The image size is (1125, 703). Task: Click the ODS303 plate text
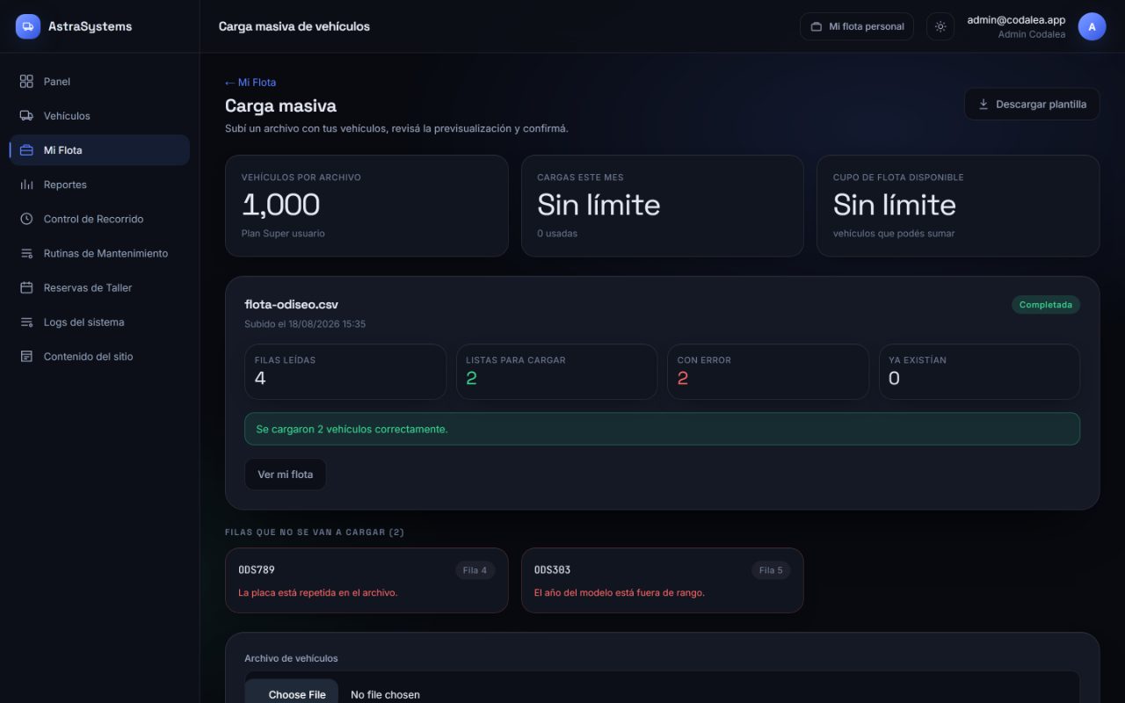[553, 570]
